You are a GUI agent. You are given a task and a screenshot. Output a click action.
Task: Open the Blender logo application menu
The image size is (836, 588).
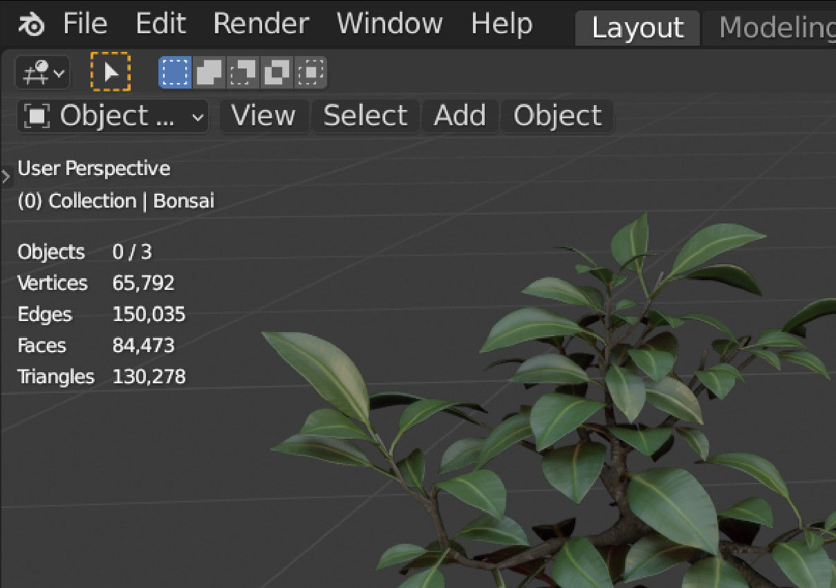click(x=30, y=25)
